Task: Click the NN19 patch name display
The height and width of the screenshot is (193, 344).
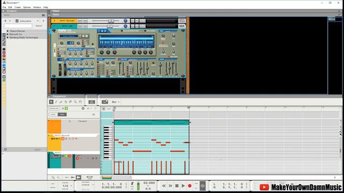Action: pos(69,36)
